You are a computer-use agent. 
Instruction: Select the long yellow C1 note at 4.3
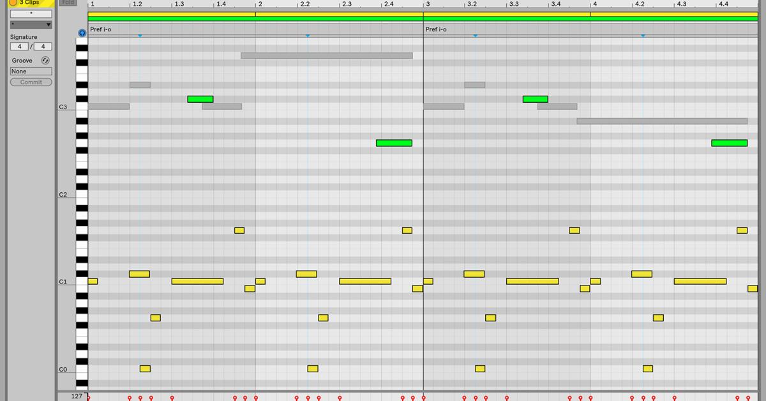700,281
